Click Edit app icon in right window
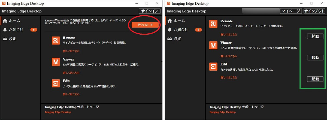 tap(213, 67)
